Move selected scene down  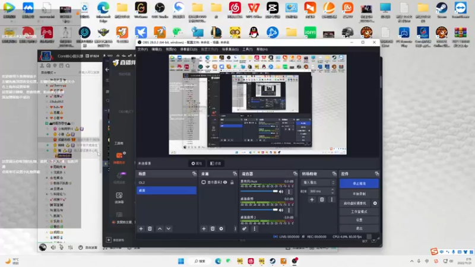click(x=169, y=228)
